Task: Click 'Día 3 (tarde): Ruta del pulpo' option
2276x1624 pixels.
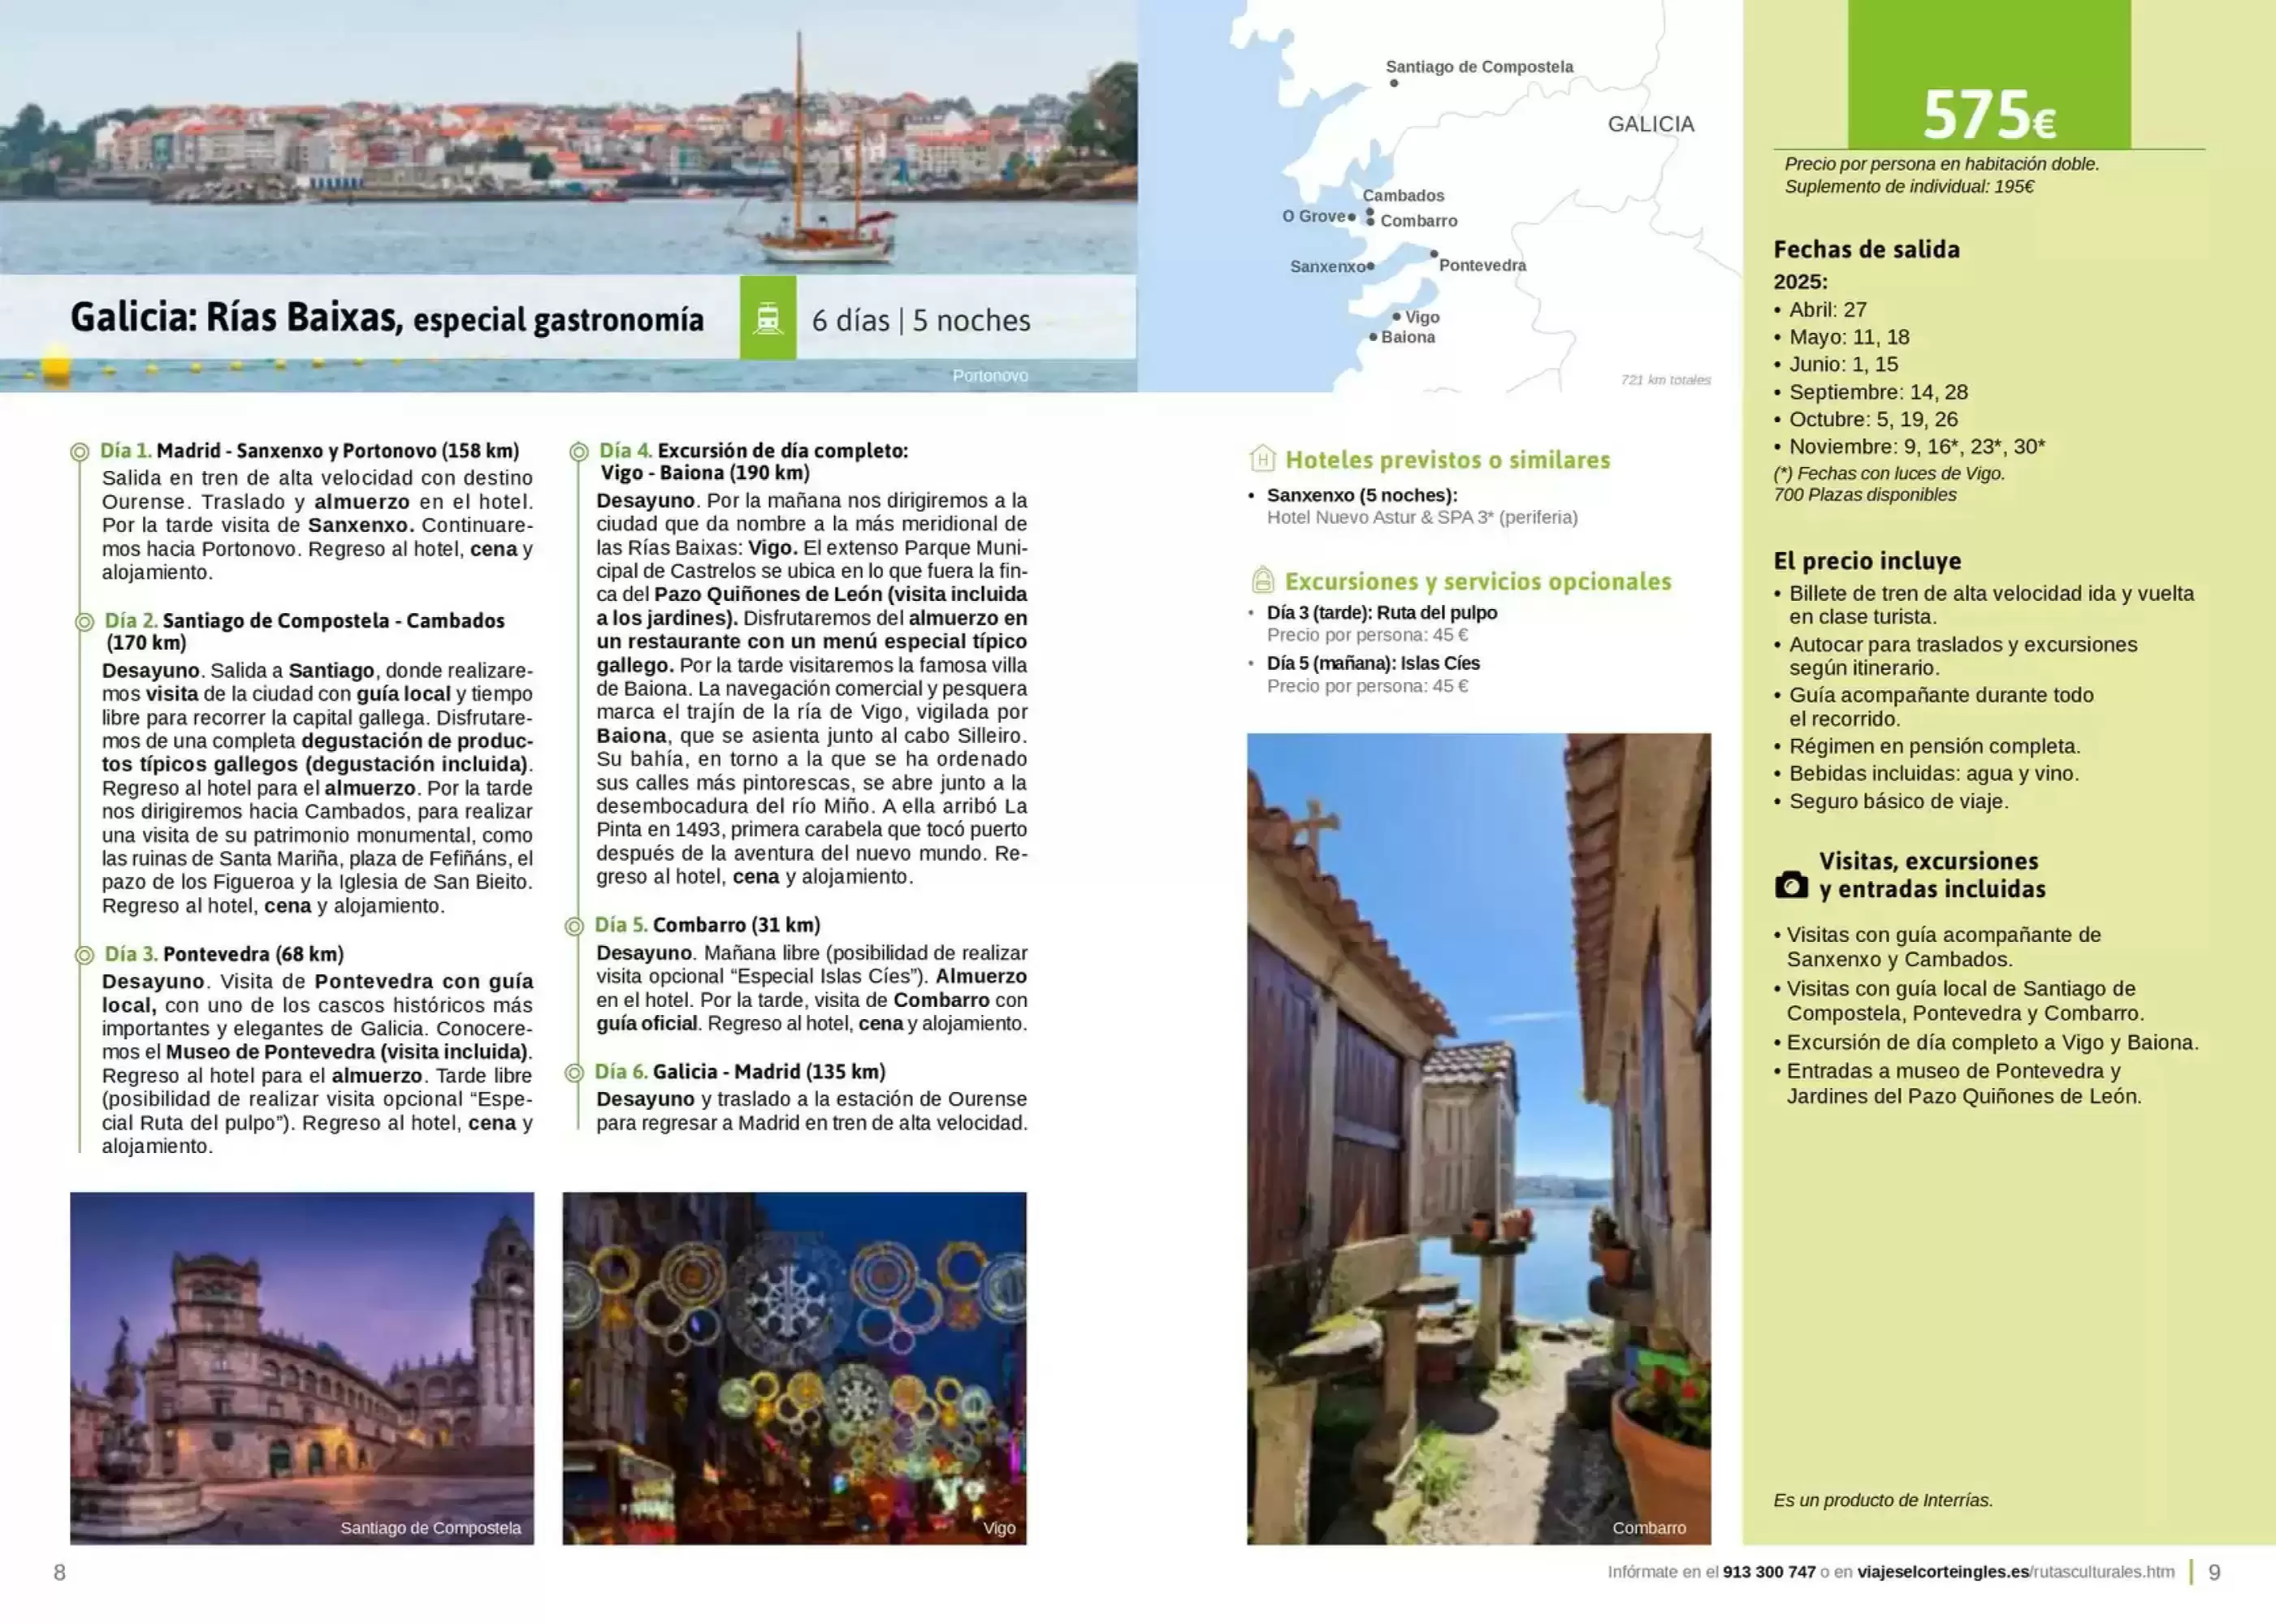Action: (x=1382, y=612)
